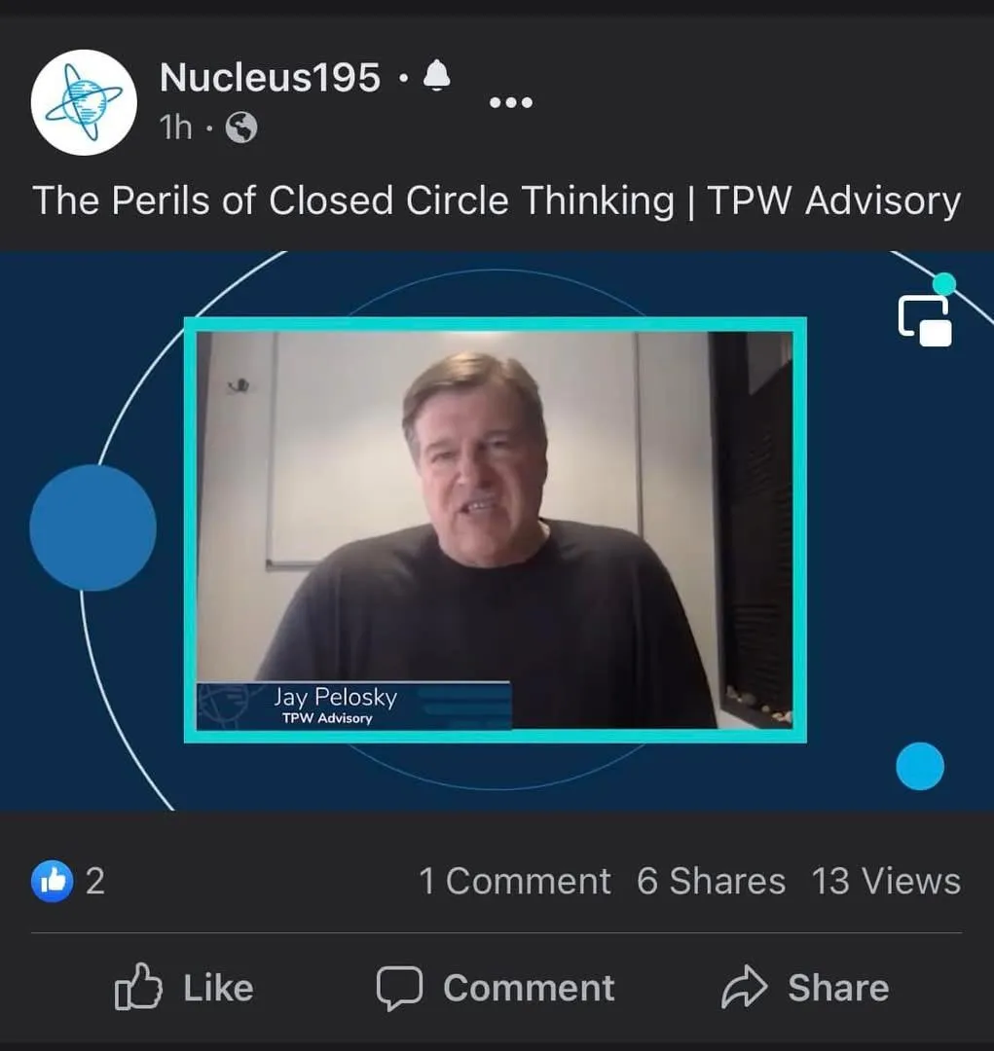Play the Jay Pelosky video
This screenshot has width=994, height=1051.
pyautogui.click(x=497, y=530)
